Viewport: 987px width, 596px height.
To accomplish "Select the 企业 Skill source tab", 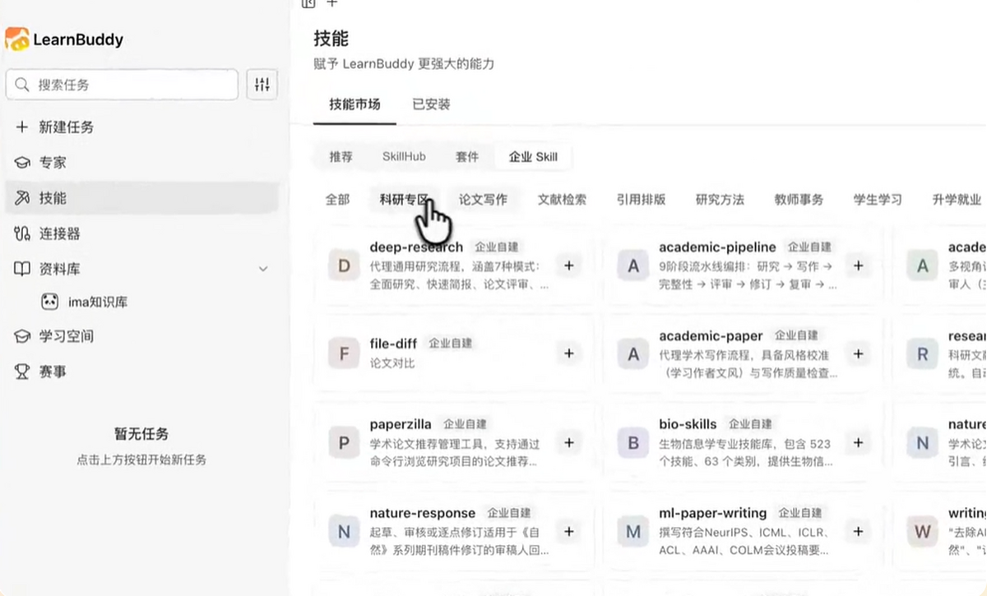I will 533,156.
